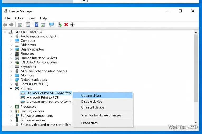Click the Monitors category icon

tap(17, 75)
